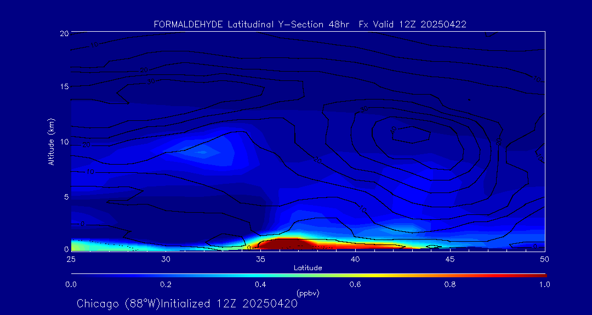
Task: Click the "Altitude (km)" vertical axis label
Action: tap(50, 141)
